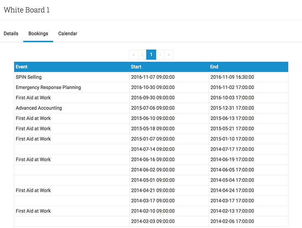Click end time 2016-10-03 17:00:00

coord(232,98)
